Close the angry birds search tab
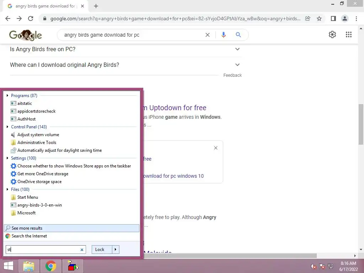Viewport: 364px width, 273px height. click(82, 6)
